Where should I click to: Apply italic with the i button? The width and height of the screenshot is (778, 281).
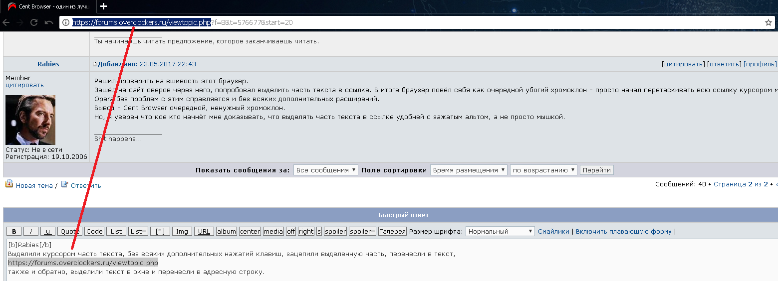[x=31, y=231]
